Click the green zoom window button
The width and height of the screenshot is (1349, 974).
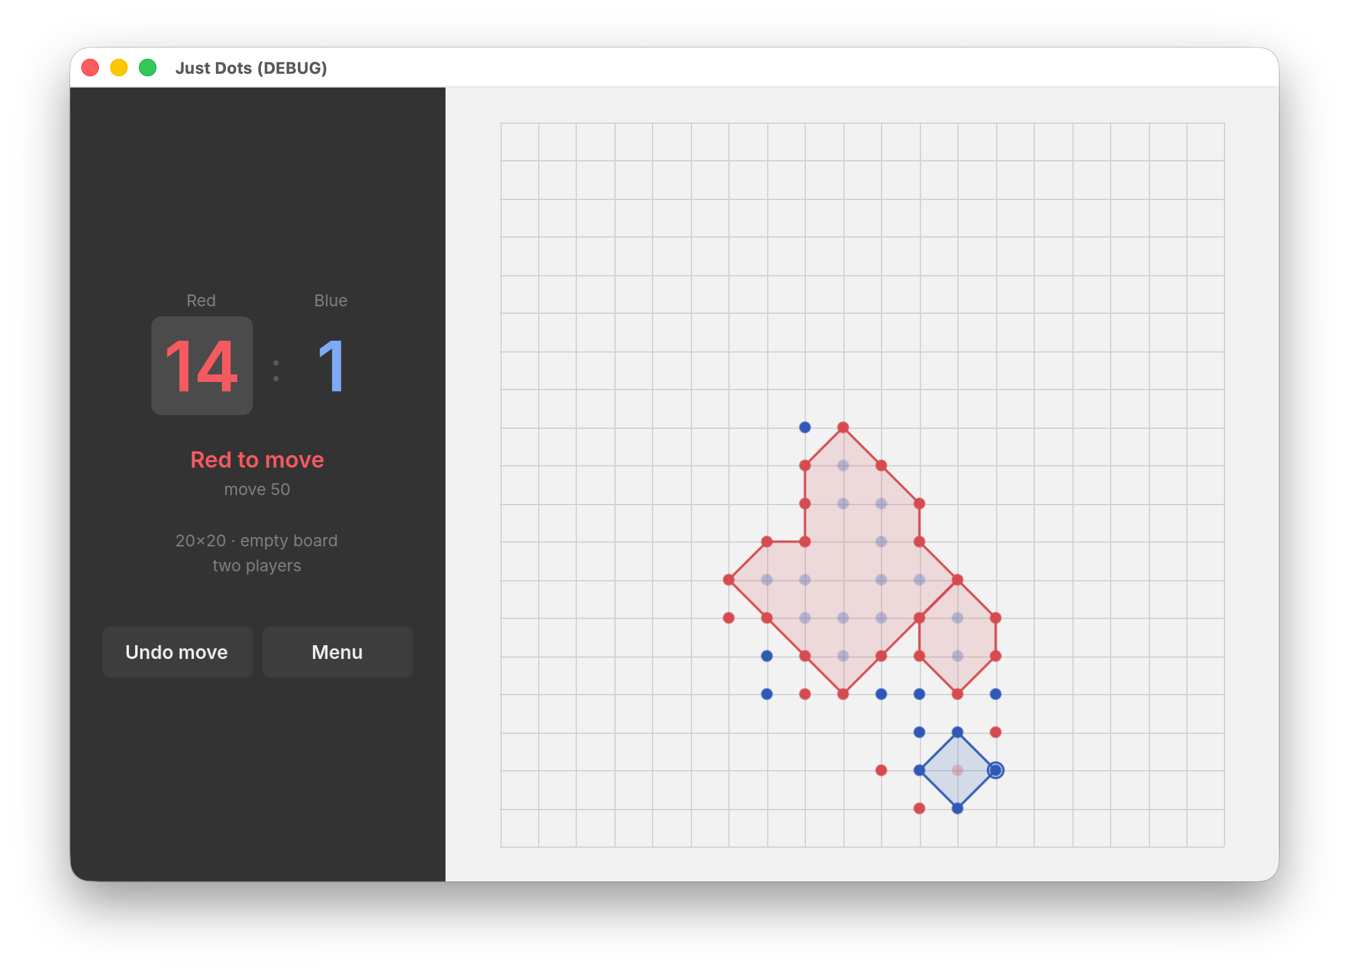pos(148,68)
